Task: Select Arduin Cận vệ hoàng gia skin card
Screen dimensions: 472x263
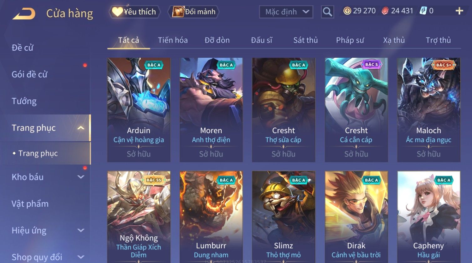Action: [x=139, y=110]
